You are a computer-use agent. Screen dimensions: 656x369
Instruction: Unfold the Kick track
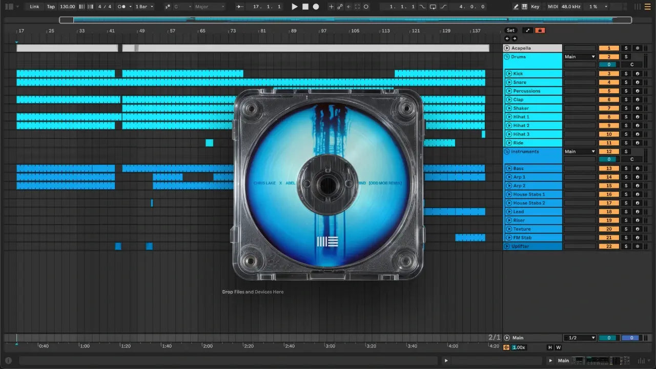[509, 74]
